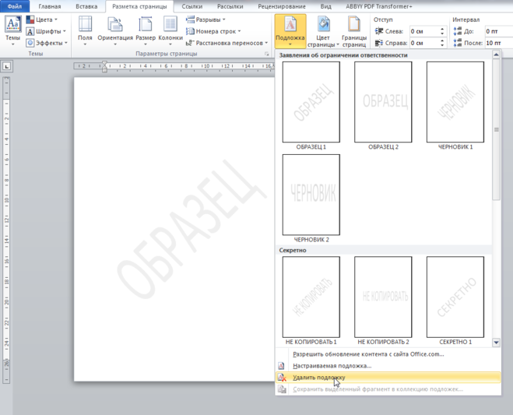Click the Поля (Margins) icon
The image size is (513, 415).
click(x=85, y=30)
